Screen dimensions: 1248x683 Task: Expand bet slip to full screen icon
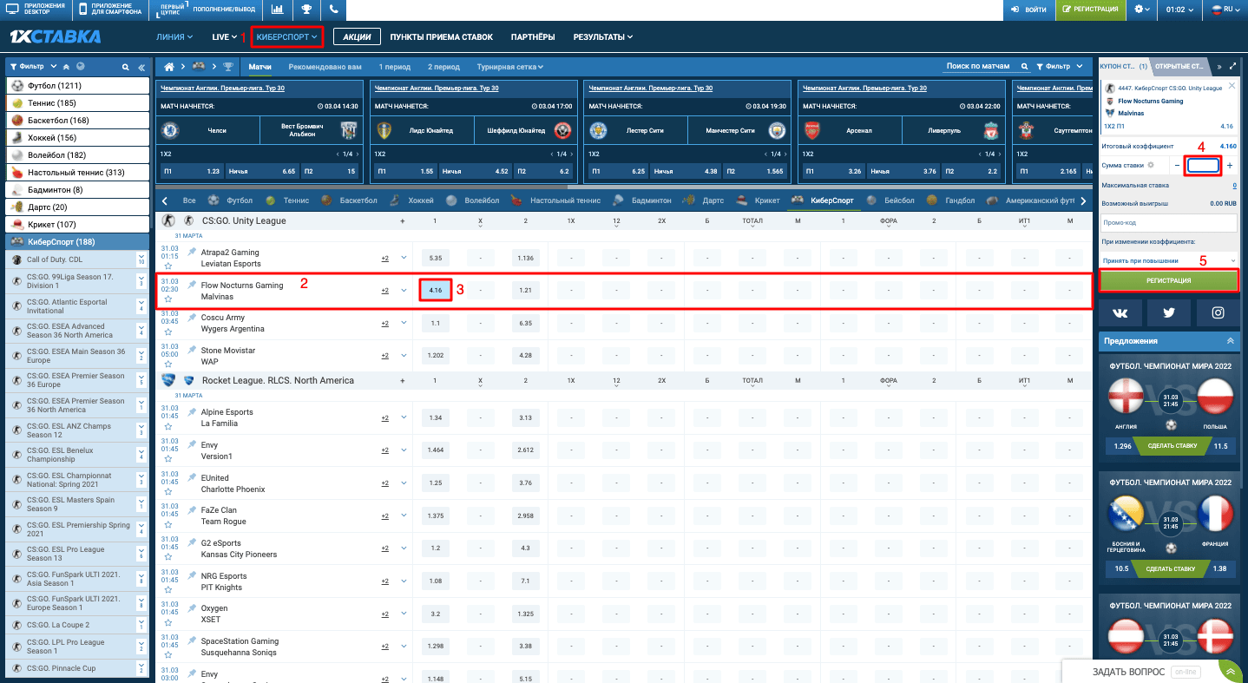click(x=1233, y=66)
